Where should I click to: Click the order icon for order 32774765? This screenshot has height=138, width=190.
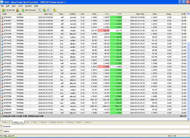pyautogui.click(x=2, y=50)
